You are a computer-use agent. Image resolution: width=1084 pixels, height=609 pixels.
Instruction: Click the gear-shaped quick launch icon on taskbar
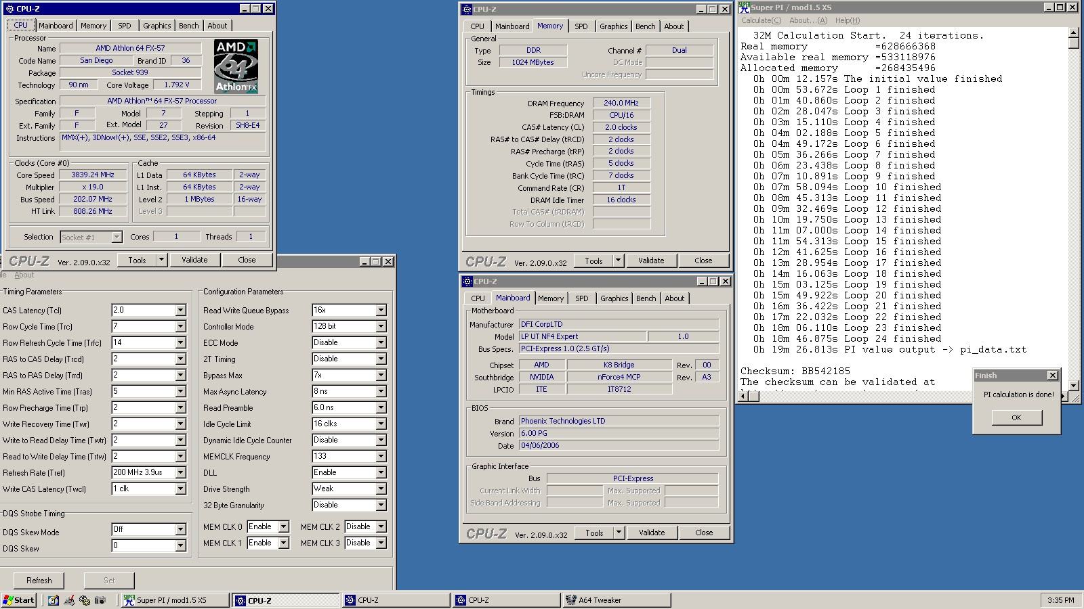[x=85, y=600]
